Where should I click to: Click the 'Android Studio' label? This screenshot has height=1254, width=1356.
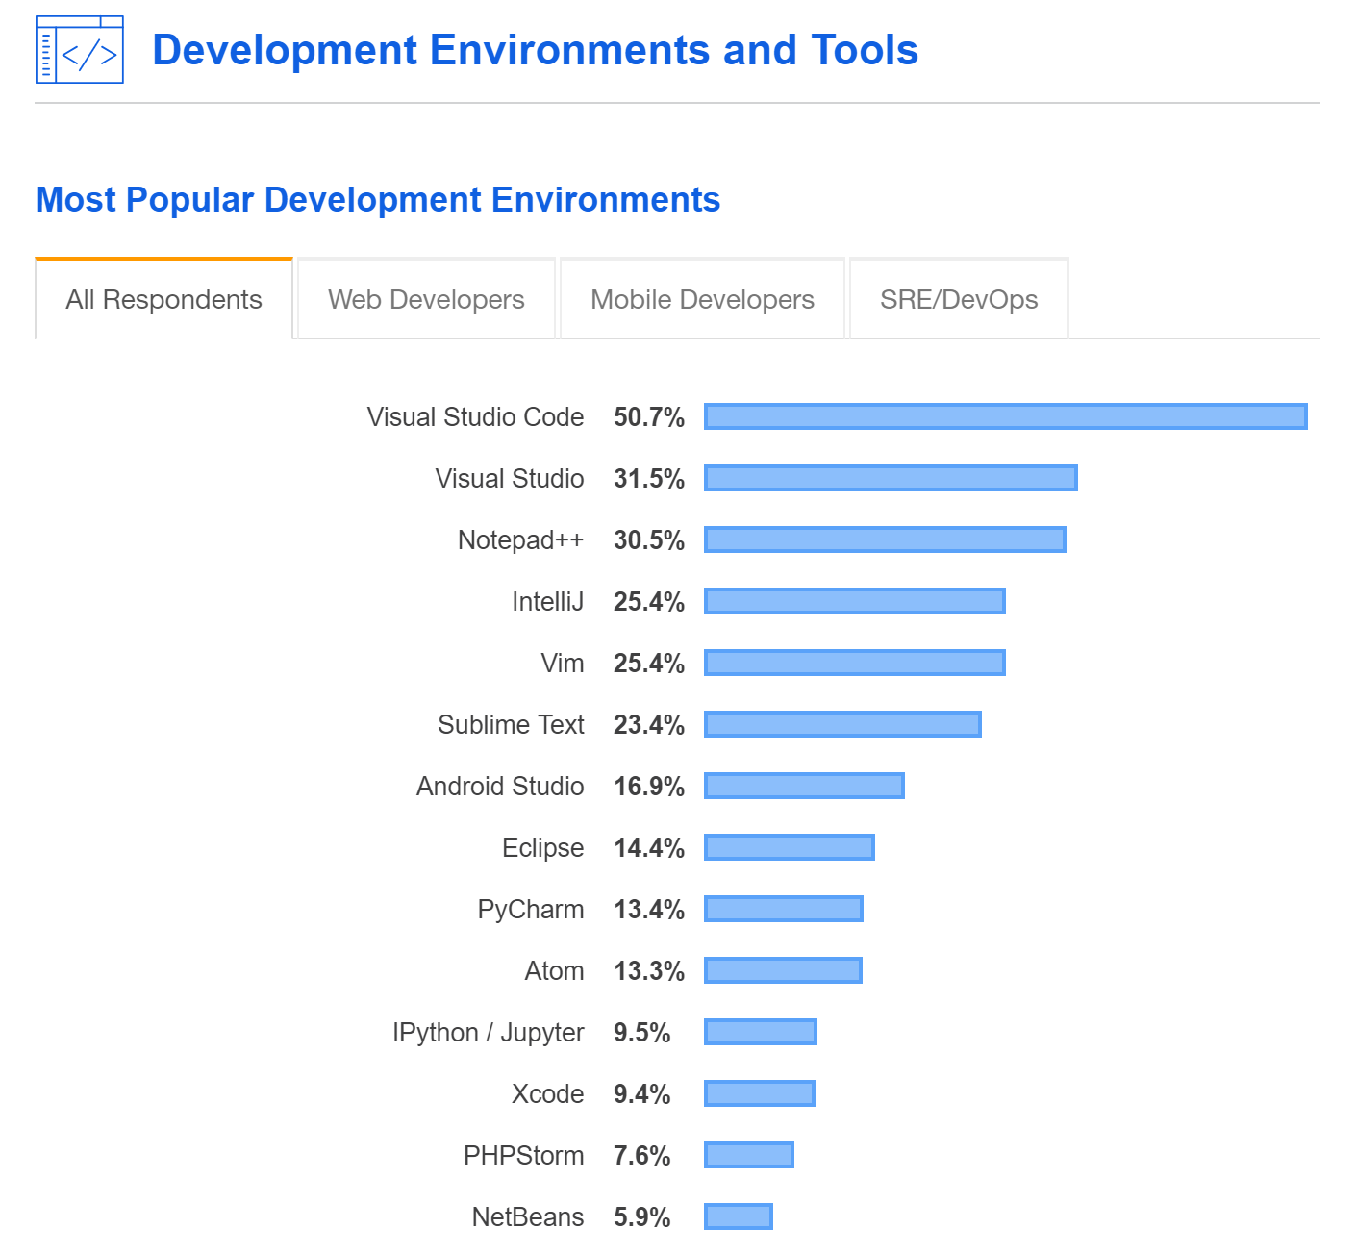(x=500, y=786)
